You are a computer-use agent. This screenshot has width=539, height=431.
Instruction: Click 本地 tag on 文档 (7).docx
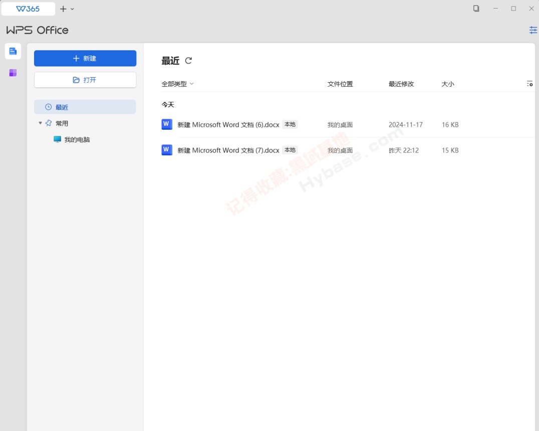tap(290, 150)
